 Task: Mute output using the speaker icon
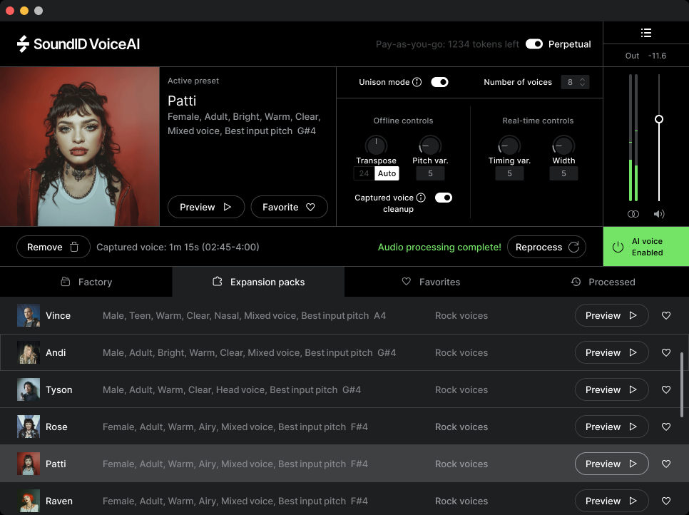658,213
